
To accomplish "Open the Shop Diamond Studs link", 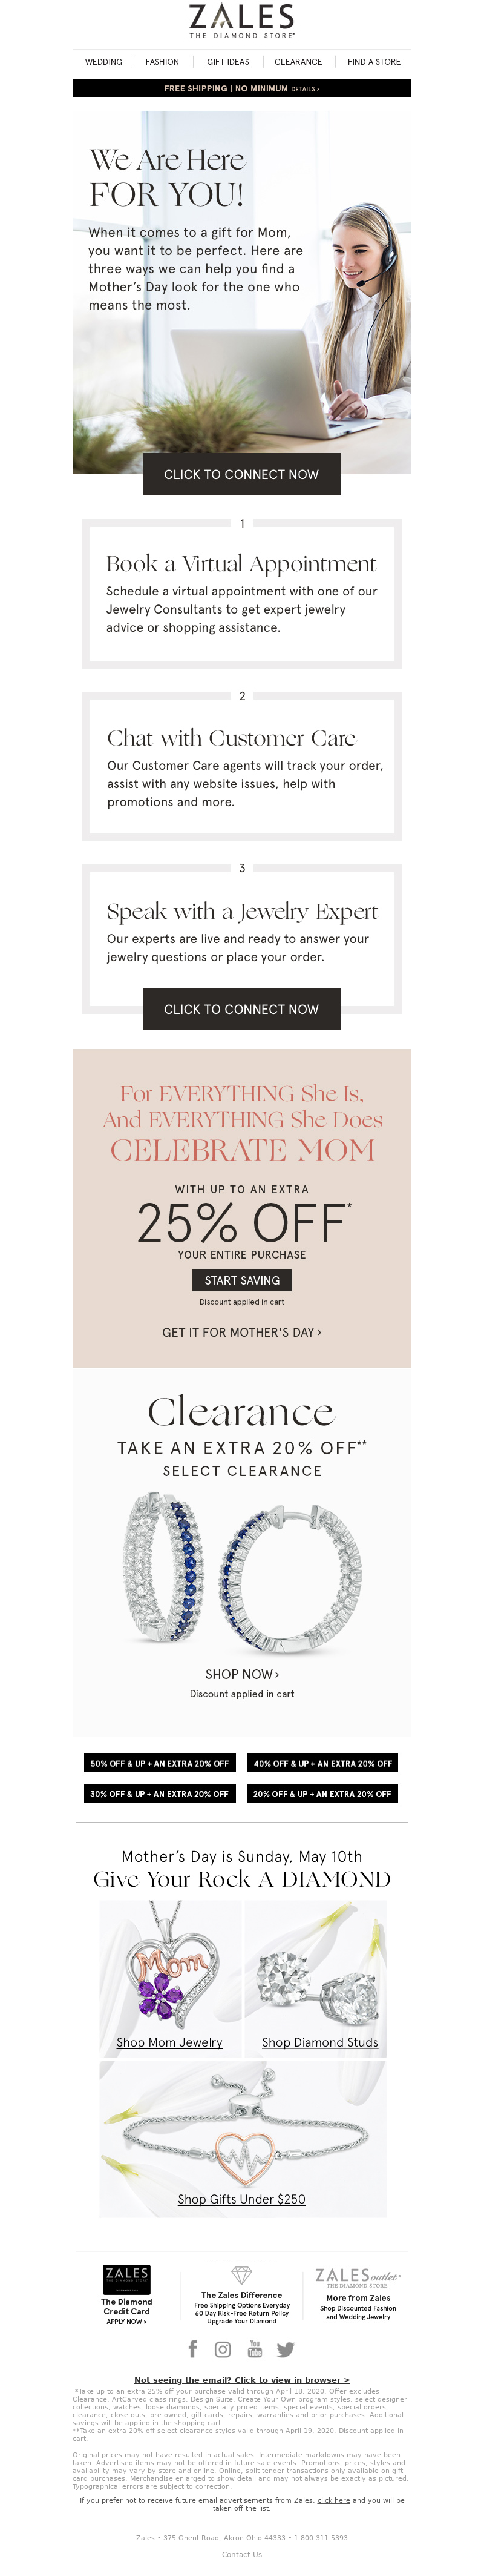I will pos(319,2042).
